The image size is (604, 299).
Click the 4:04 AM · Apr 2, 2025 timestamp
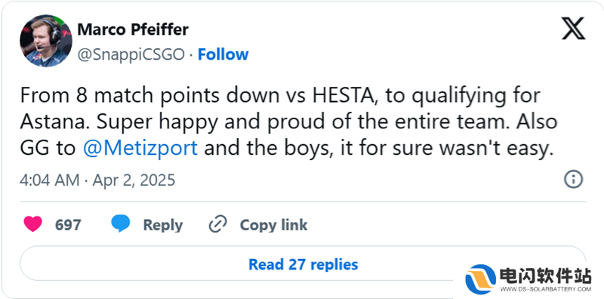(x=97, y=180)
